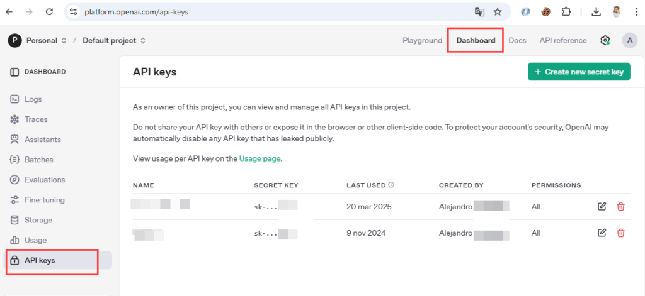645x296 pixels.
Task: Open the Personal organization switcher
Action: pos(46,41)
